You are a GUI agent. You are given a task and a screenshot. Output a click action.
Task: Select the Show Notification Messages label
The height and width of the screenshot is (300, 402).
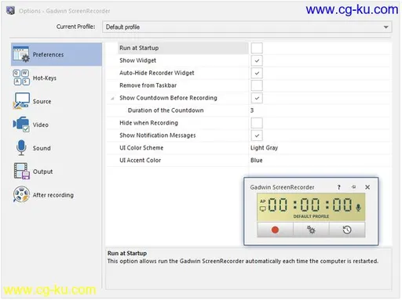coord(158,136)
